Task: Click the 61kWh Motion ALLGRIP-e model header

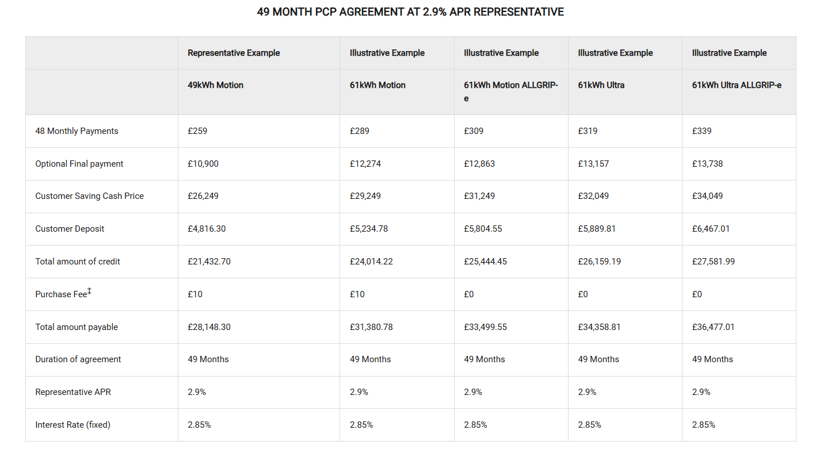Action: click(510, 91)
